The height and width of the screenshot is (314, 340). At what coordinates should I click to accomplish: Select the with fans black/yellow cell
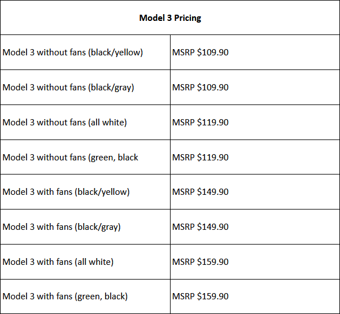pos(85,191)
